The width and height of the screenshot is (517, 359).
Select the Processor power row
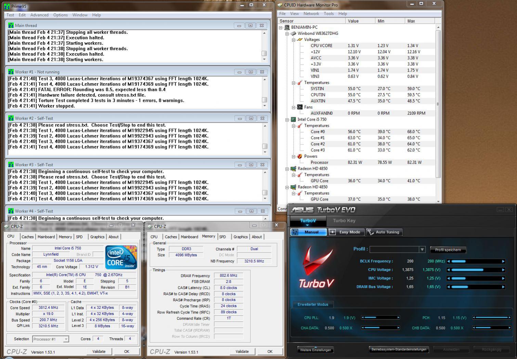[357, 163]
